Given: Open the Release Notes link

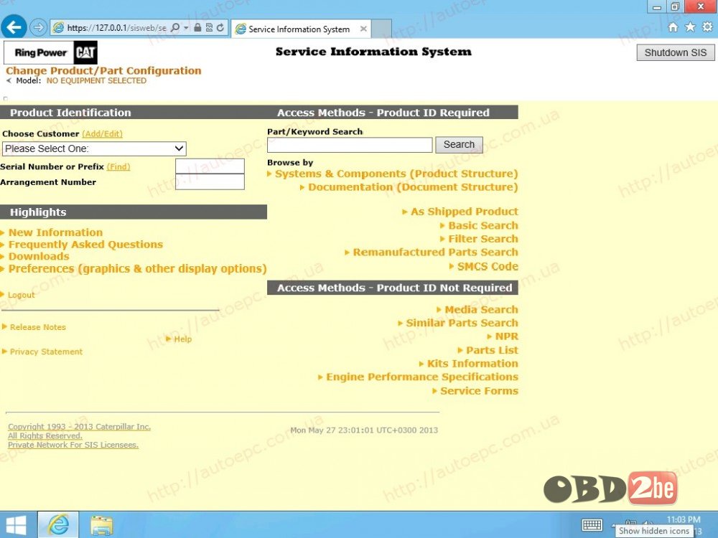Looking at the screenshot, I should coord(38,327).
